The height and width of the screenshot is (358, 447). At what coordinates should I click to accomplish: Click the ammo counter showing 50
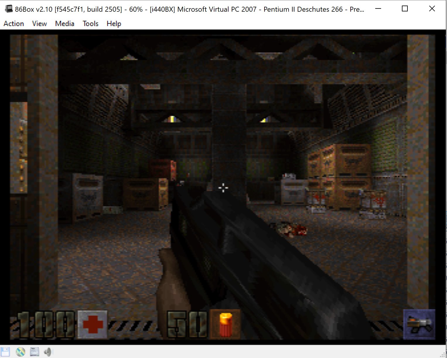click(x=187, y=325)
